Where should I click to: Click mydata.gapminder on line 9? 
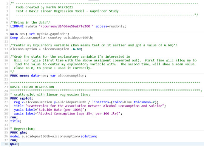coord(52,34)
